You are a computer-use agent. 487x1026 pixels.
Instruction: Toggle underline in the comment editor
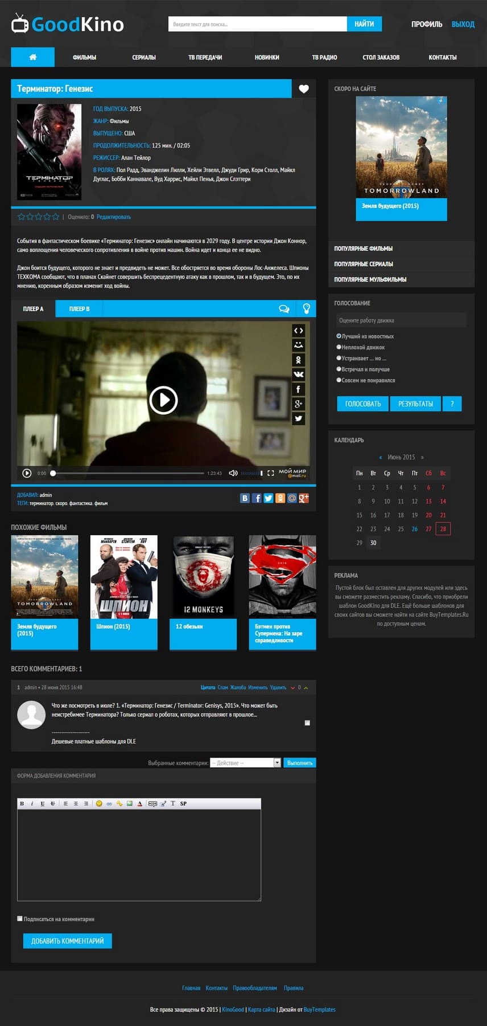(43, 804)
